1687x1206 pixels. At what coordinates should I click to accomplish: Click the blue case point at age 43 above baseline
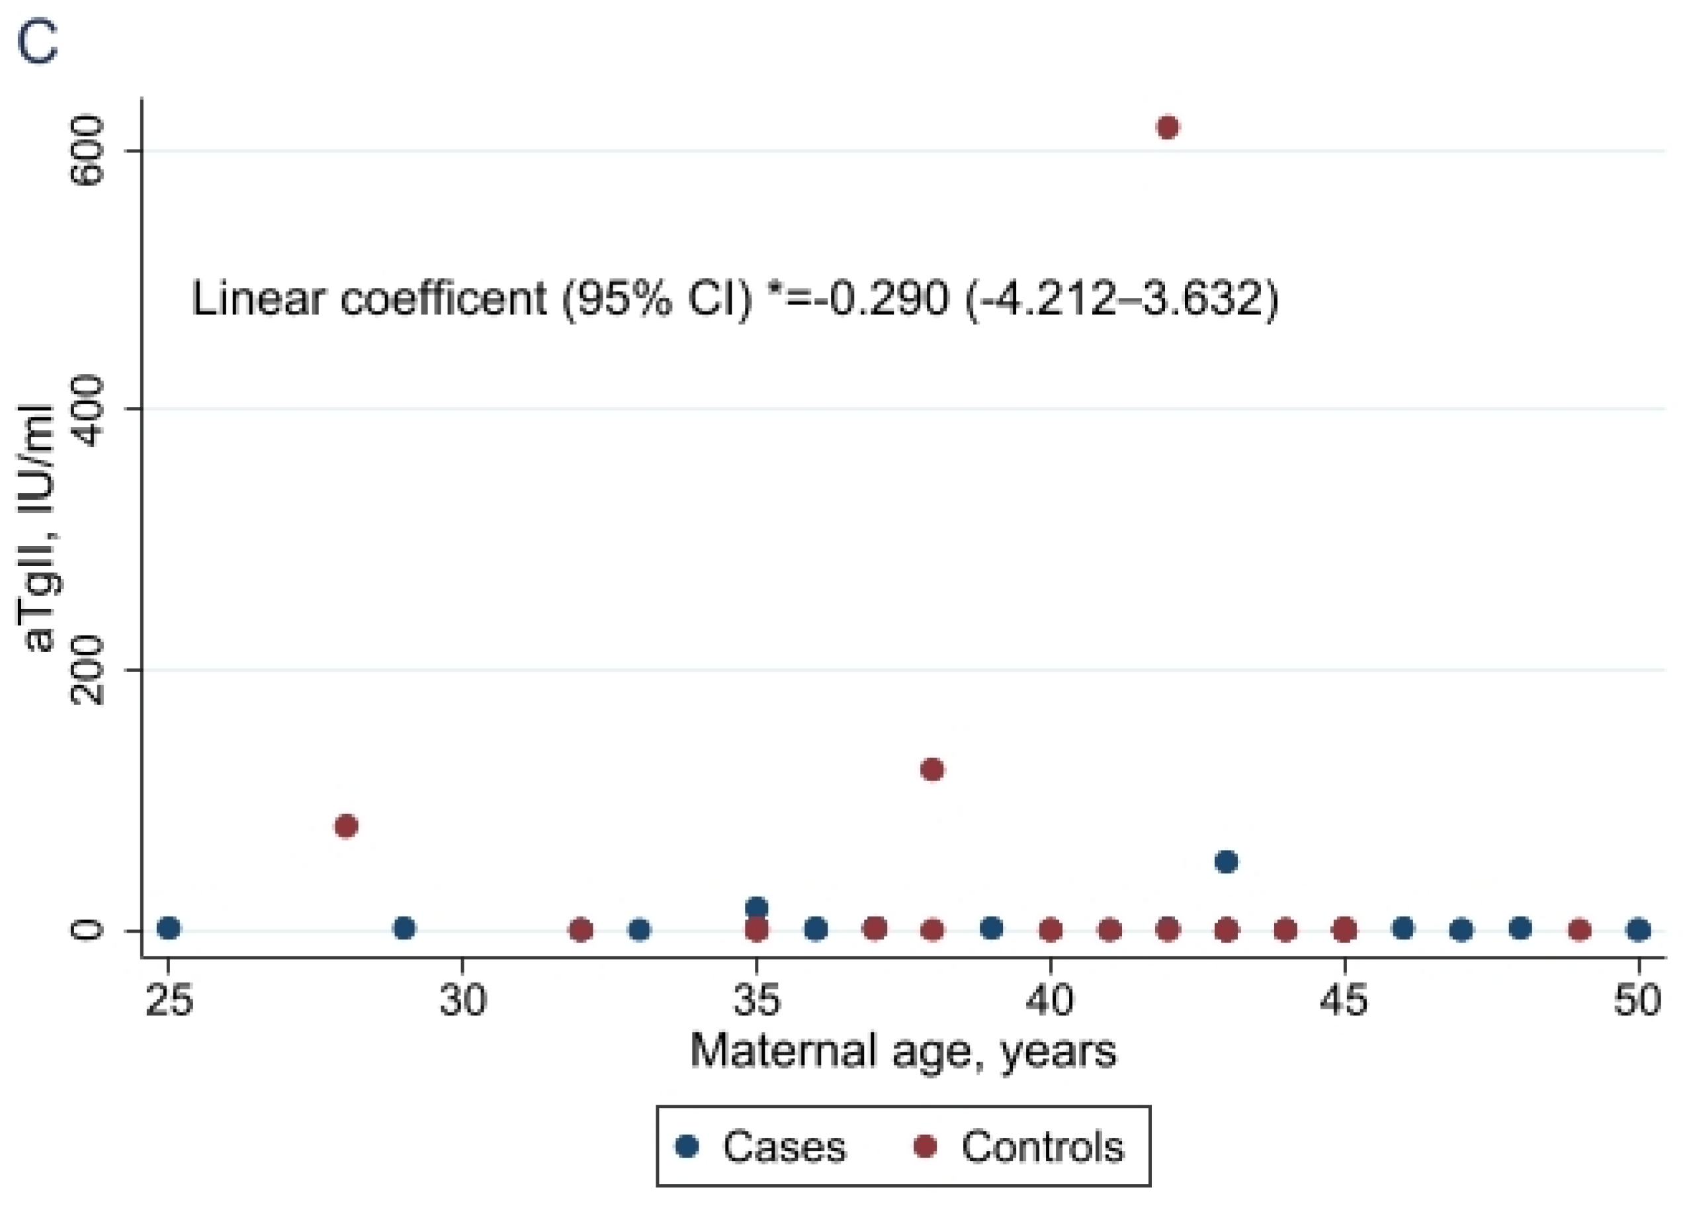click(x=1226, y=861)
